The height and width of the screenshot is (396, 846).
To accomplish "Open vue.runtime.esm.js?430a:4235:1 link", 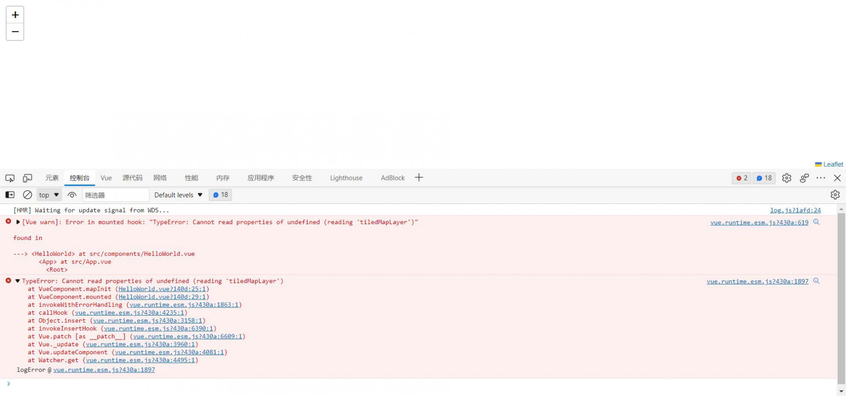I will 130,313.
